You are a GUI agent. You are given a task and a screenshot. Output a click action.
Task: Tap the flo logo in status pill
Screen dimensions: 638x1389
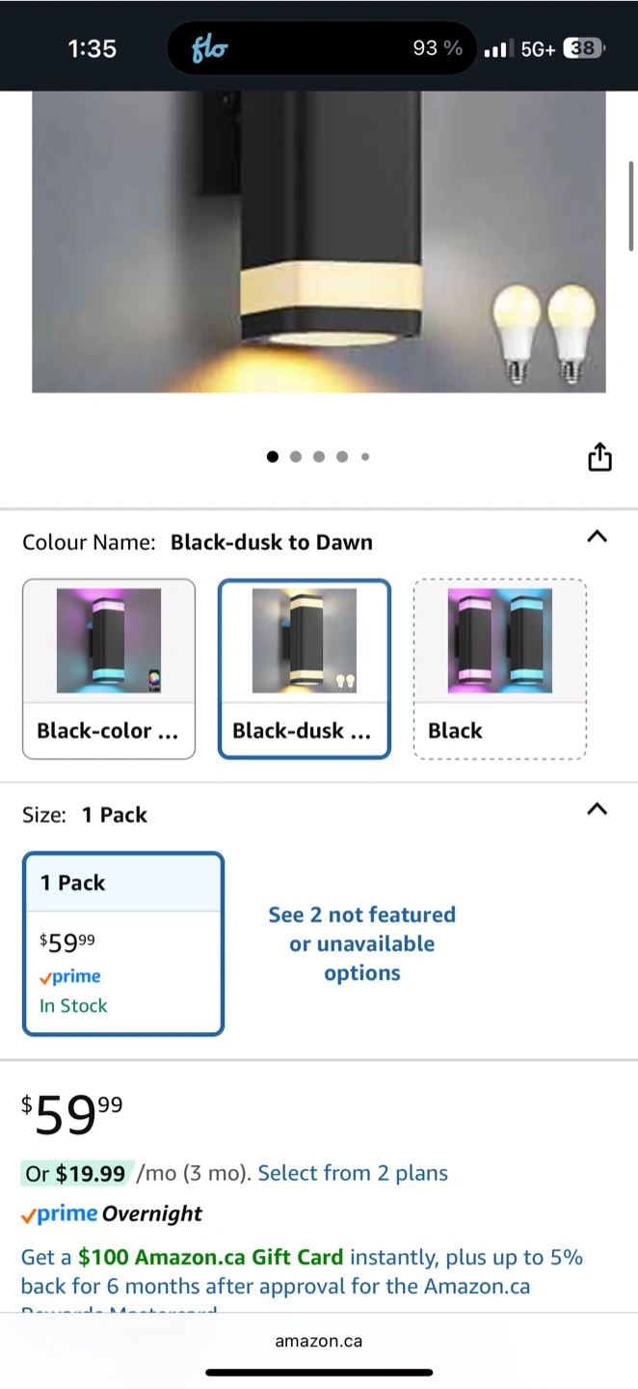pos(209,48)
